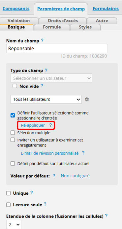Enable the Lecture seule checkbox
The image size is (122, 229).
tap(8, 205)
